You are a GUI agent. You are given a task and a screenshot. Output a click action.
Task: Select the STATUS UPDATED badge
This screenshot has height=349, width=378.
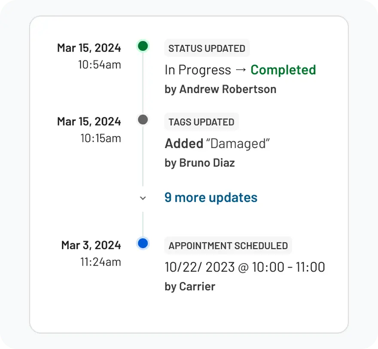click(207, 48)
